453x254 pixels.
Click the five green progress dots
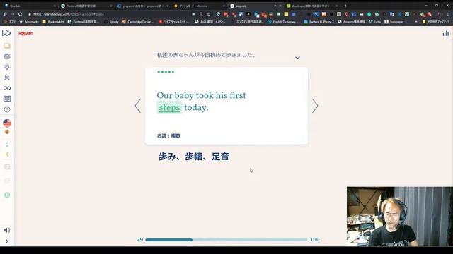[166, 72]
